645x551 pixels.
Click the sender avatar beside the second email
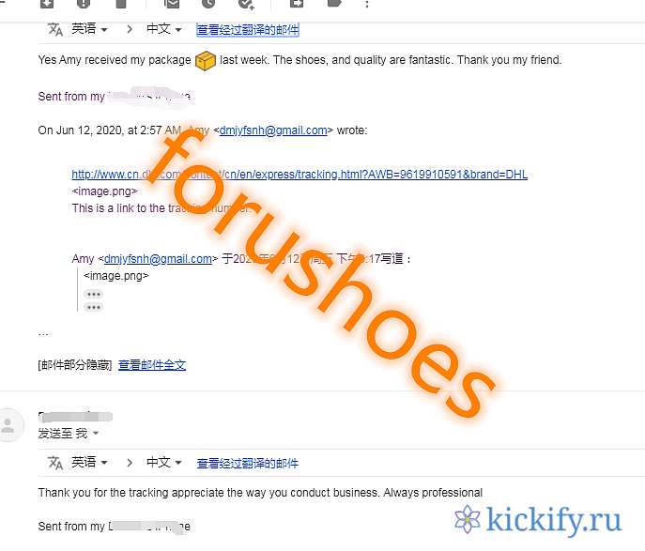click(9, 425)
